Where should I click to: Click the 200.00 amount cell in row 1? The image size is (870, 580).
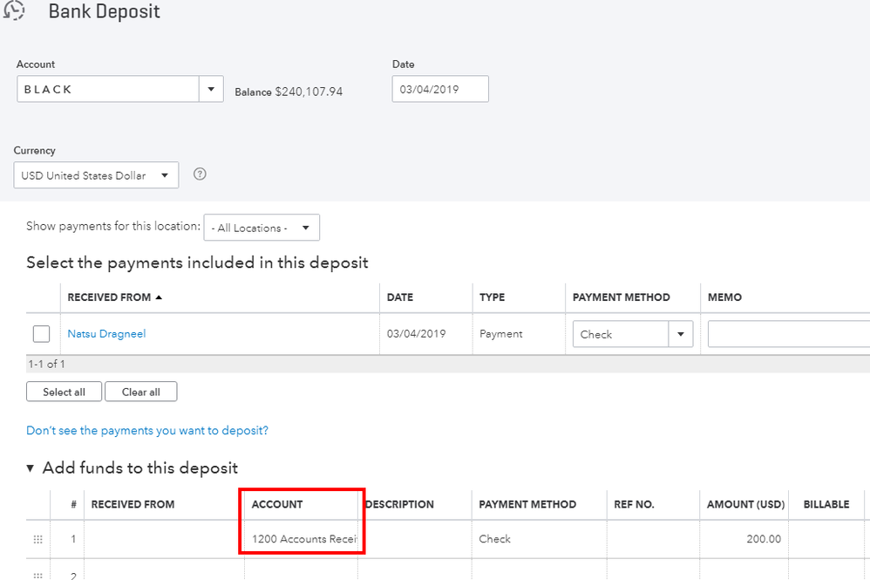(x=745, y=539)
